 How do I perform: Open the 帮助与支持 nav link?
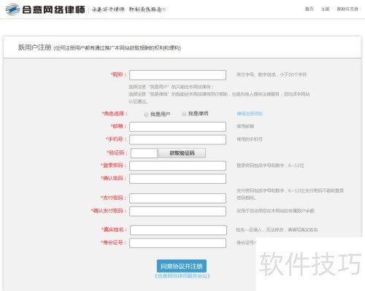click(x=347, y=9)
